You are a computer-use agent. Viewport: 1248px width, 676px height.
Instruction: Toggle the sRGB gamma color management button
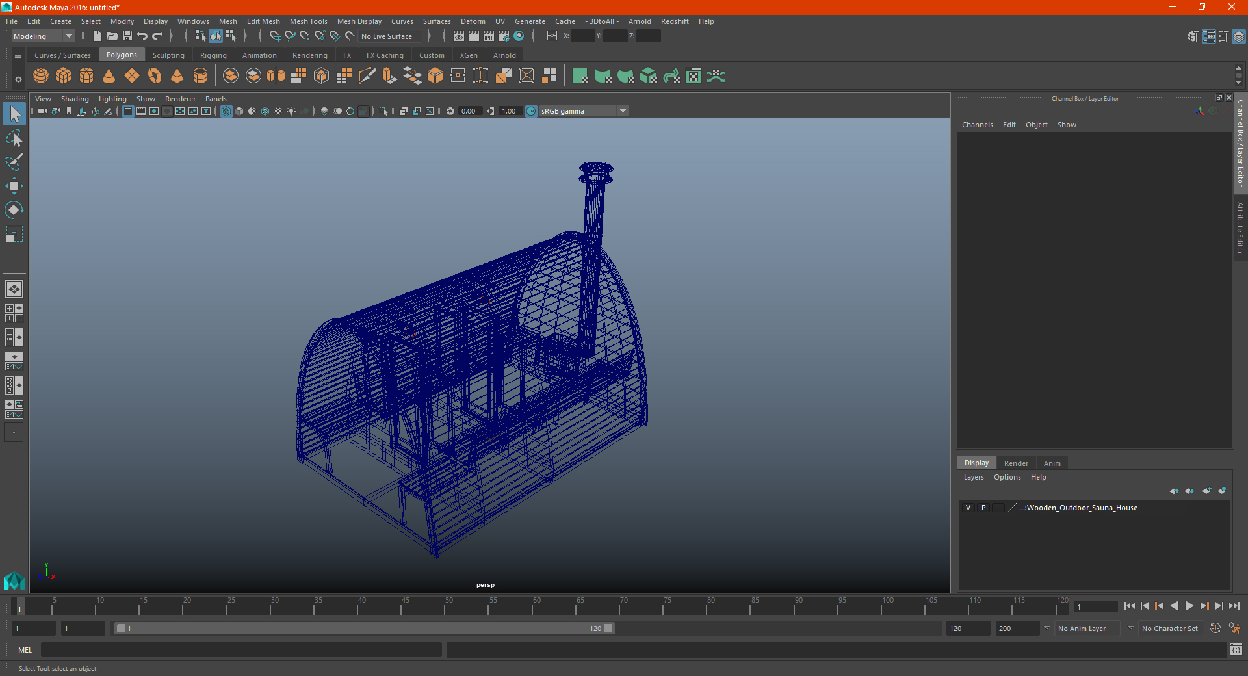click(x=531, y=111)
